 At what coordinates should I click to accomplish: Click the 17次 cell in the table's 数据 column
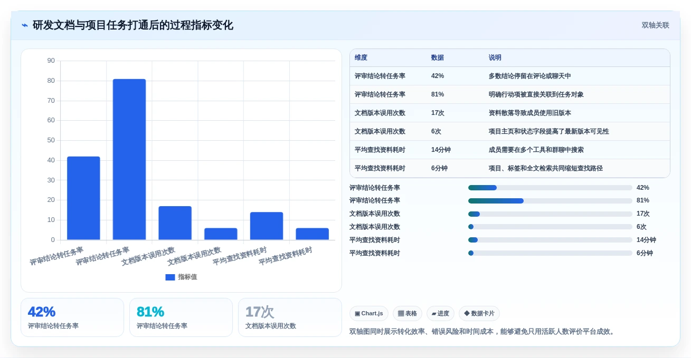[438, 113]
